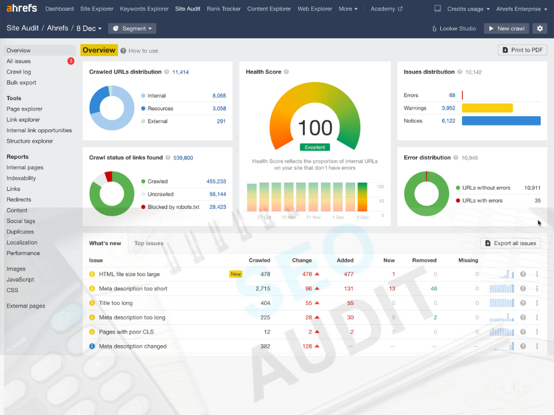Open Web Explorer from top navigation
The image size is (554, 415).
(x=315, y=9)
